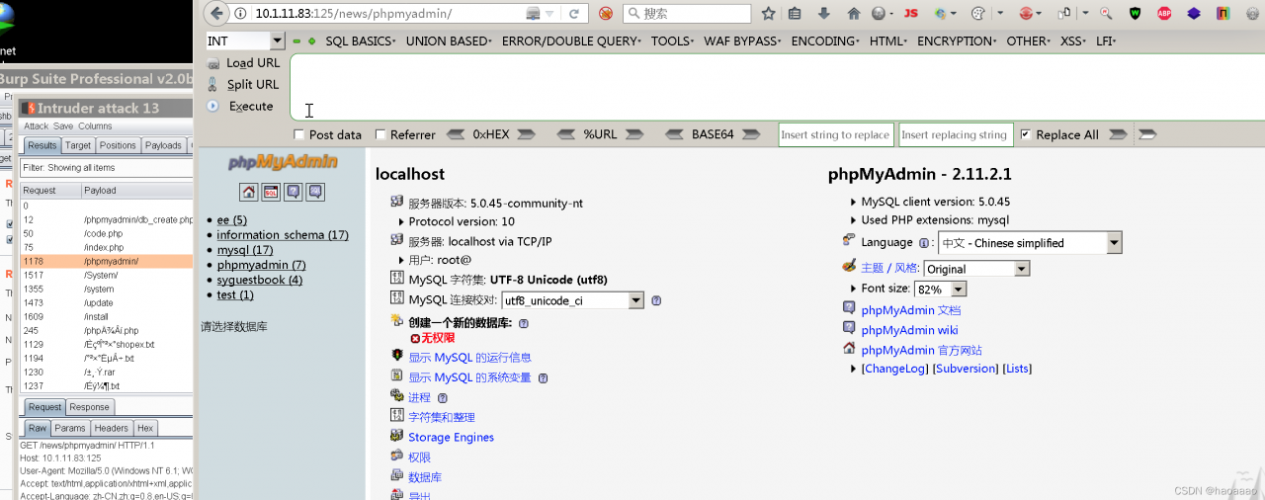The image size is (1265, 500).
Task: Click the help icon next to 进程
Action: click(443, 397)
